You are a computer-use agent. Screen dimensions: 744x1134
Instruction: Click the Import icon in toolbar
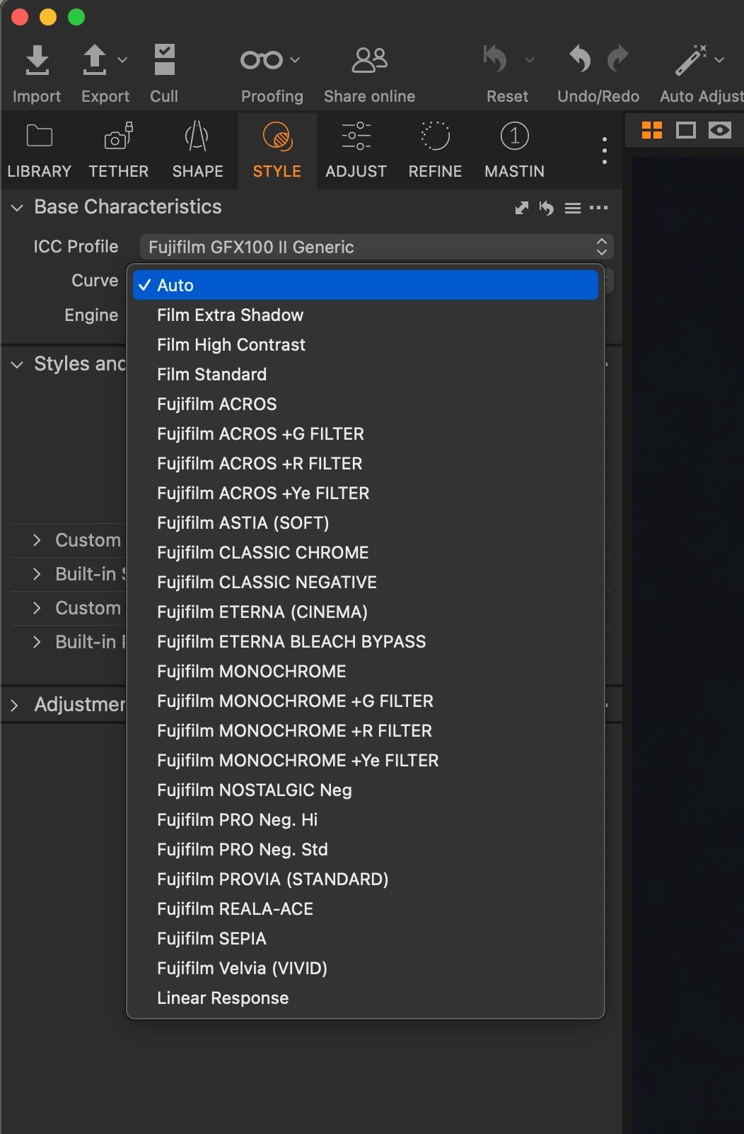point(37,61)
